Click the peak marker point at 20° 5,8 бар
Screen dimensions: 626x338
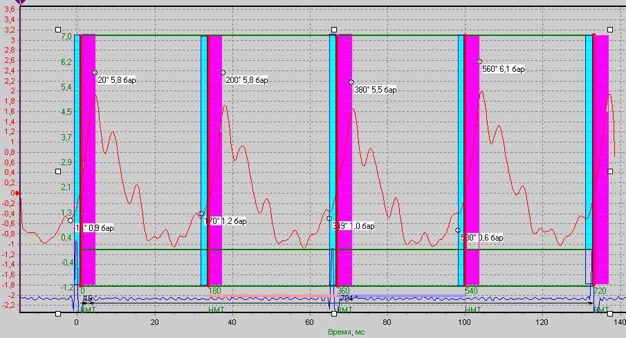click(x=95, y=73)
